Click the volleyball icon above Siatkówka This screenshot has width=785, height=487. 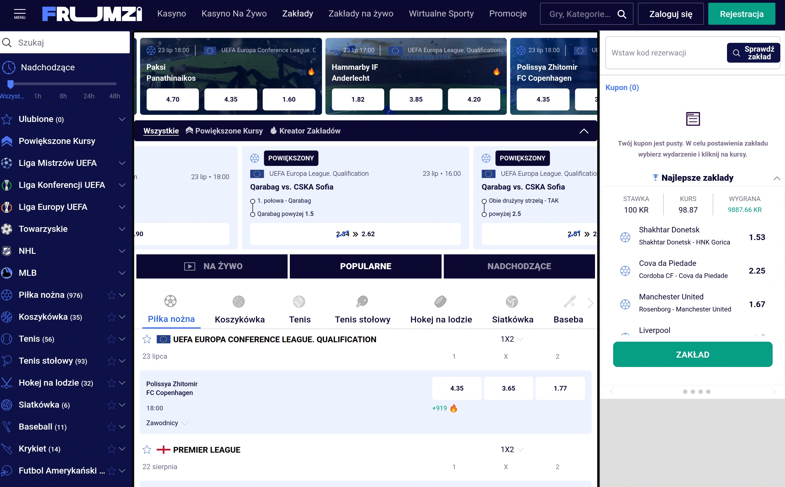click(x=512, y=302)
